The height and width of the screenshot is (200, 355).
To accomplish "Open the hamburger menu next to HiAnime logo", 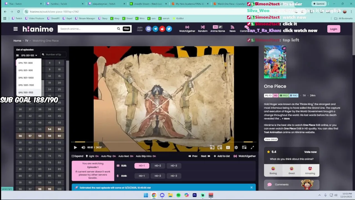I will pos(16,29).
